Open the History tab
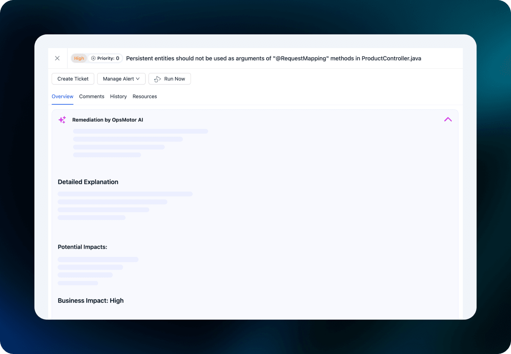Viewport: 511px width, 354px height. [118, 96]
